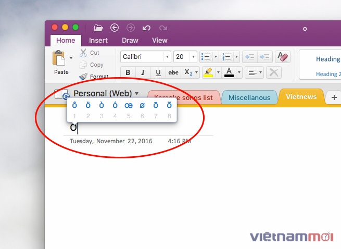This screenshot has height=249, width=341.
Task: Toggle underline formatting
Action: [x=158, y=72]
